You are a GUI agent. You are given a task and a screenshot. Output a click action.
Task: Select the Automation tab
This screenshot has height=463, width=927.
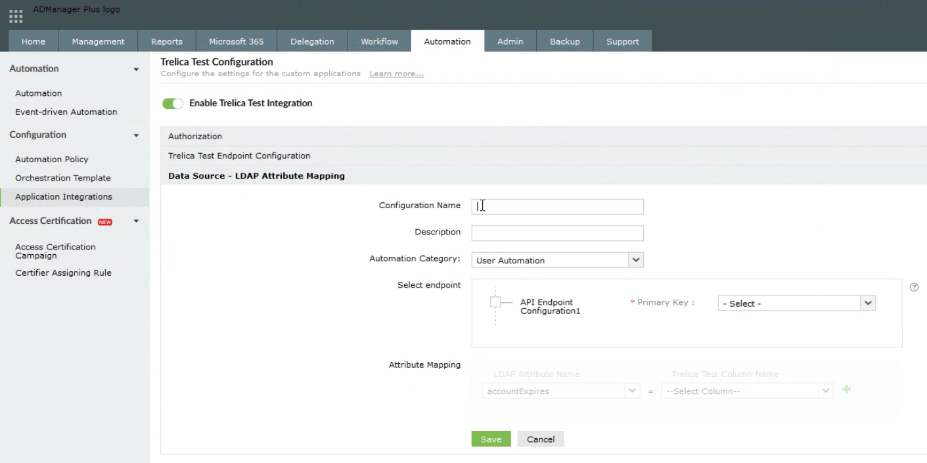click(x=447, y=41)
